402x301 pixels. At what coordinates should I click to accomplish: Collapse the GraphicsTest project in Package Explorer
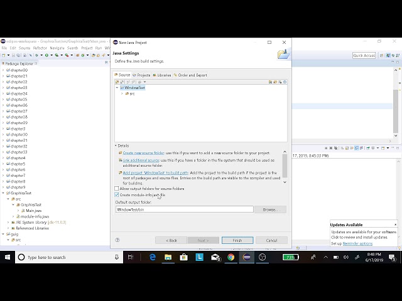click(3, 193)
